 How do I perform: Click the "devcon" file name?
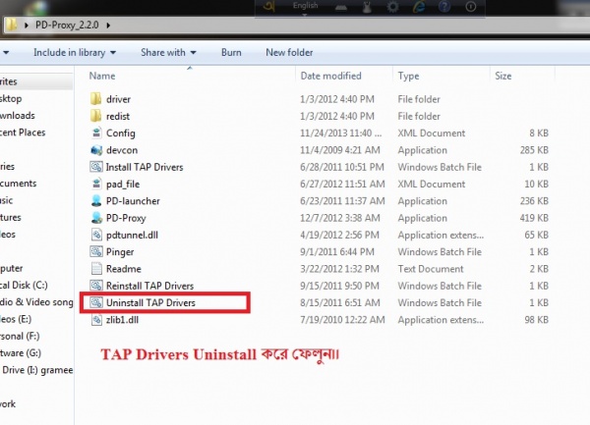pyautogui.click(x=122, y=150)
